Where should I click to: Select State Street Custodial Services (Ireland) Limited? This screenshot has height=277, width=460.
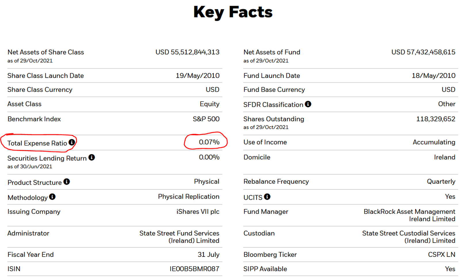(409, 237)
